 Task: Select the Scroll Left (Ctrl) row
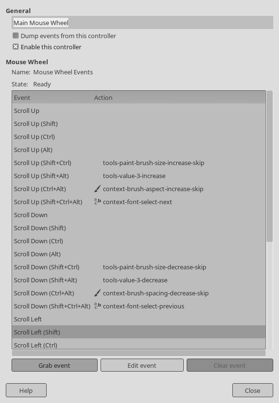(139, 345)
